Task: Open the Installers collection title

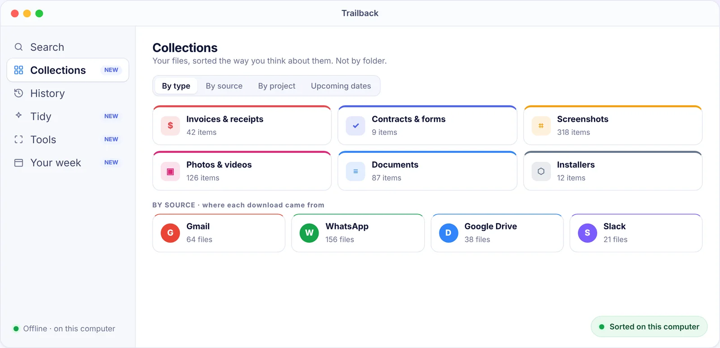Action: (576, 165)
